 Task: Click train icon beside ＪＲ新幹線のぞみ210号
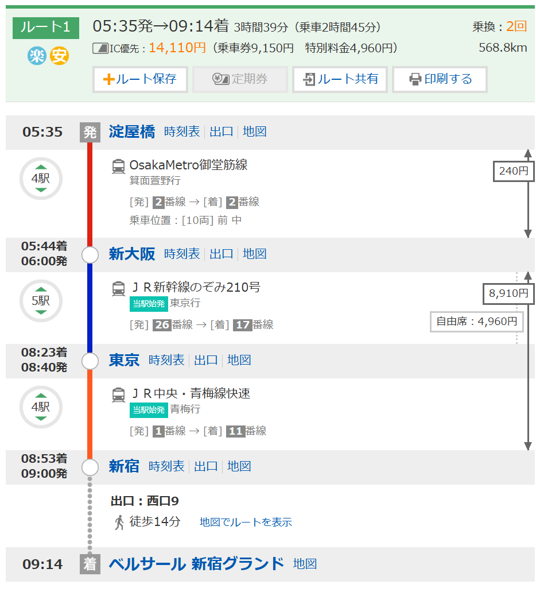pyautogui.click(x=119, y=289)
